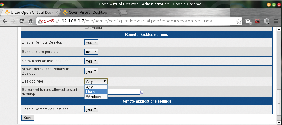Click the mail extension icon

(x=248, y=21)
